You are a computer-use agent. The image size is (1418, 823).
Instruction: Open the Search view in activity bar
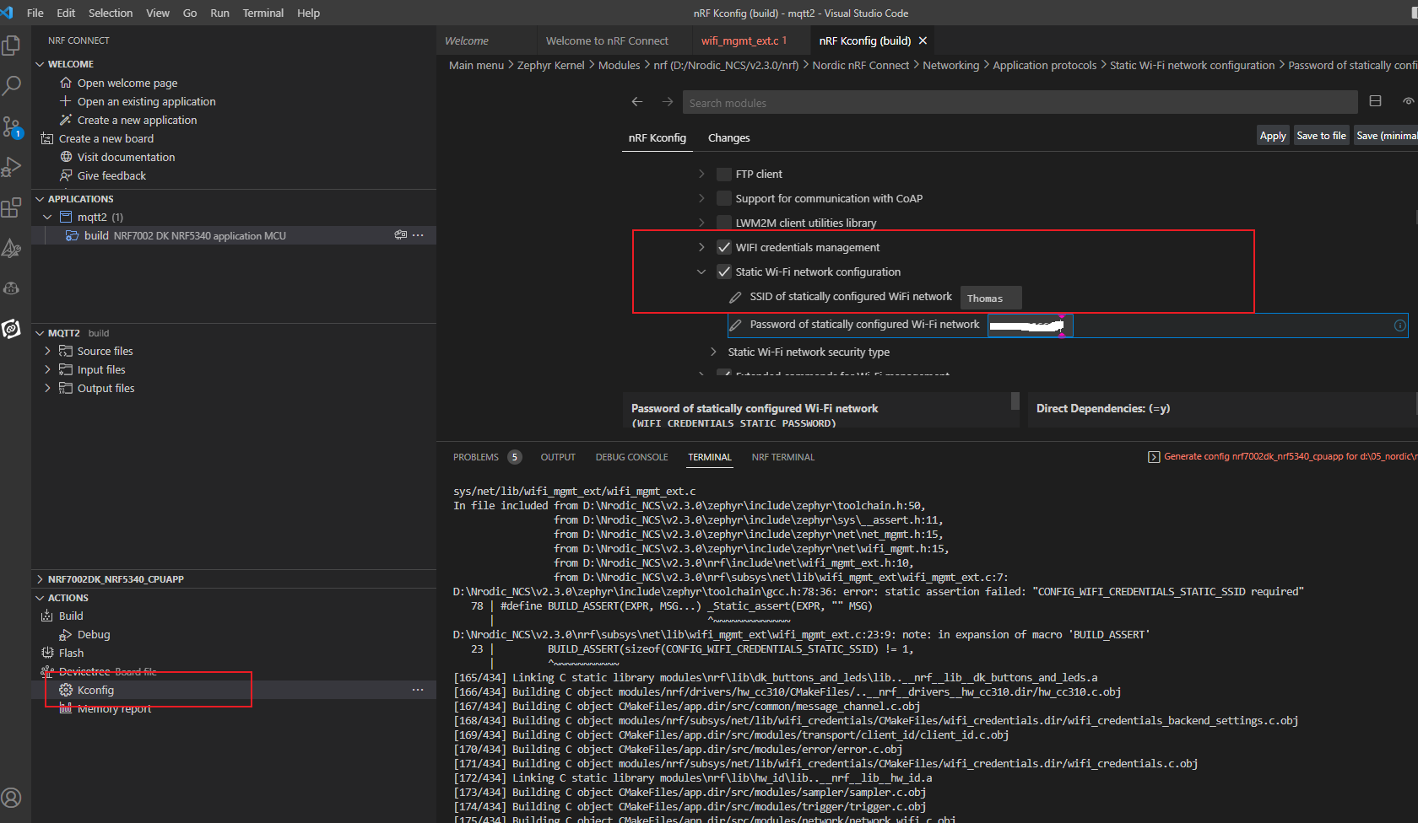pos(12,85)
